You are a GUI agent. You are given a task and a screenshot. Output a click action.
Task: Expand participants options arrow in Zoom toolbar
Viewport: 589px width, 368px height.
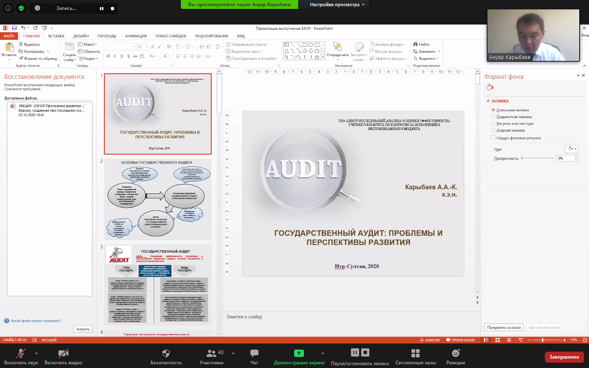click(233, 353)
